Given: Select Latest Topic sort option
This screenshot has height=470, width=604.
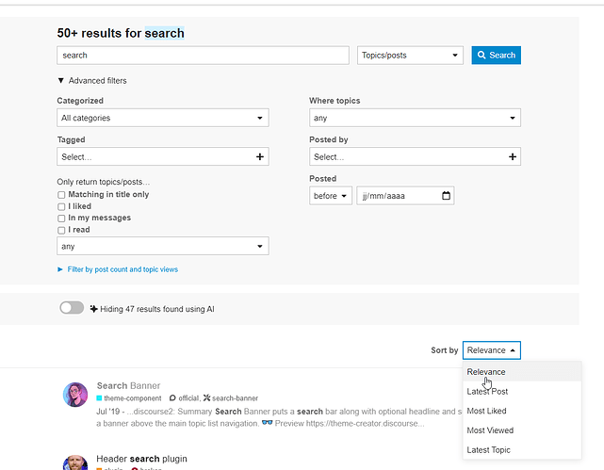Looking at the screenshot, I should click(522, 449).
